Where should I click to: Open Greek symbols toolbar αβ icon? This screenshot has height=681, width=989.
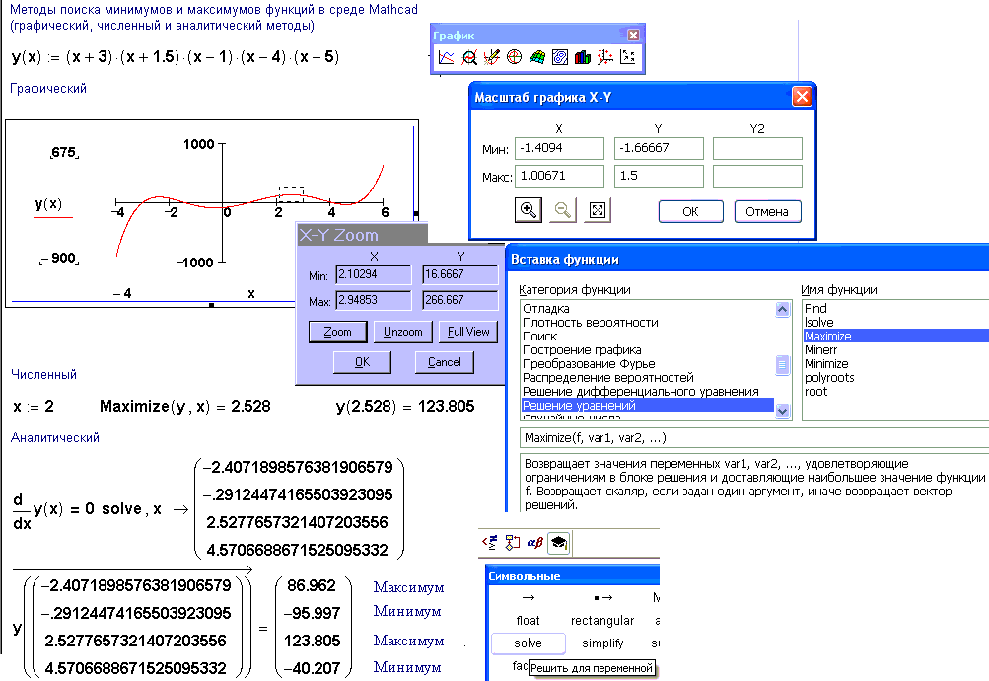click(x=534, y=542)
